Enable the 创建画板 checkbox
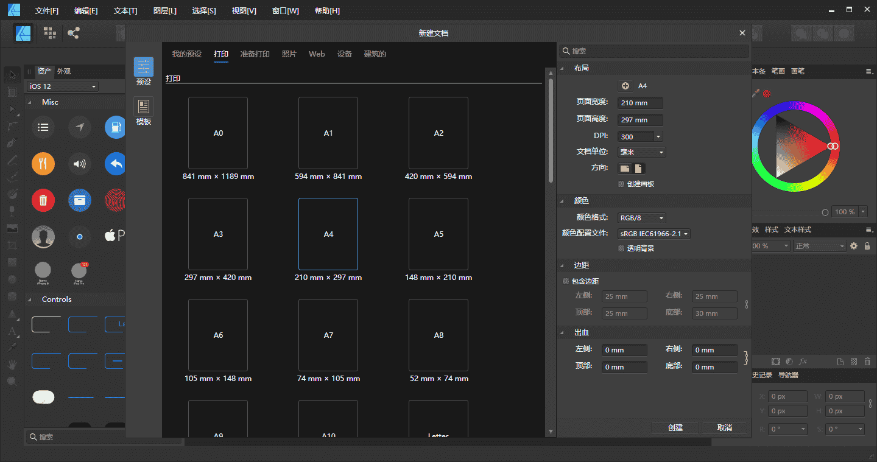 (x=621, y=184)
